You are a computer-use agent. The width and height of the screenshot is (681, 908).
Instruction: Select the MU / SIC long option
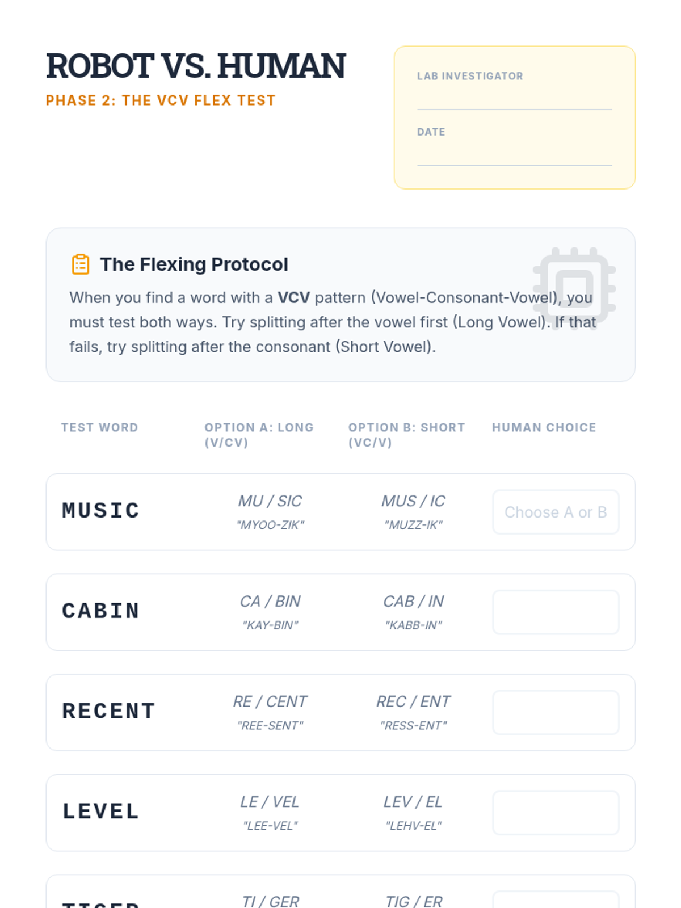click(x=270, y=501)
